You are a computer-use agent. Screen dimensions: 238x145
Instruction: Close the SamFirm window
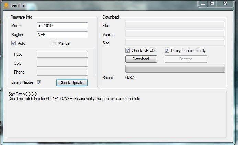[225, 4]
